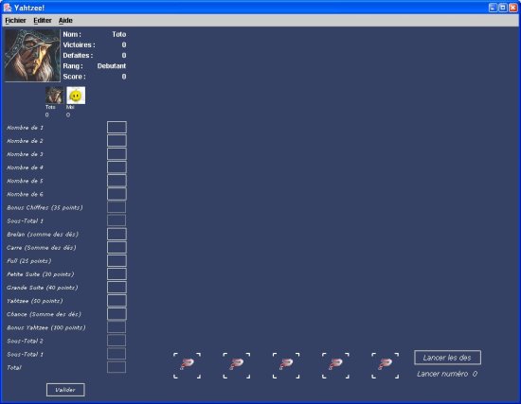The image size is (521, 404).
Task: Click the Lancer les des button
Action: pos(447,358)
